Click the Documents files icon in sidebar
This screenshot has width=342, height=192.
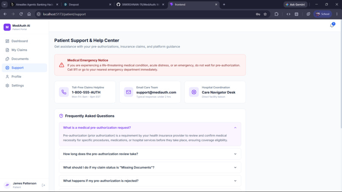click(x=7, y=59)
